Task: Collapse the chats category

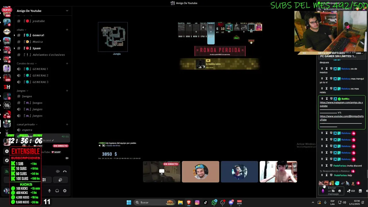Action: click(x=21, y=30)
